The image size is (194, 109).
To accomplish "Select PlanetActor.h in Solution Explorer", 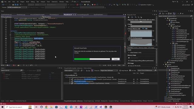I will coord(175,70).
